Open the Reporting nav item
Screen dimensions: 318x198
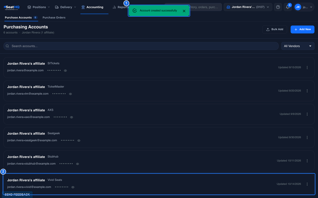point(121,7)
